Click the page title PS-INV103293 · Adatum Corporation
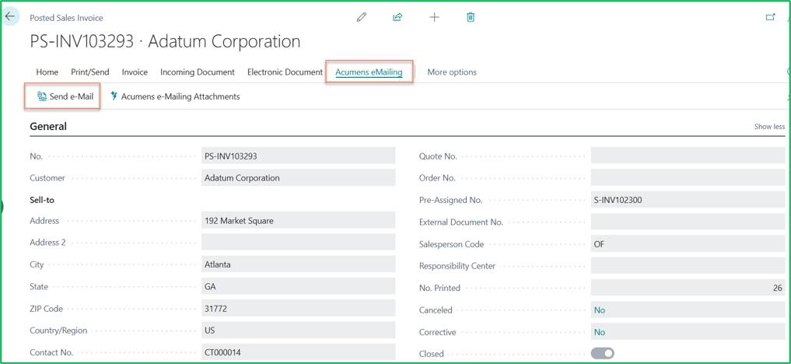This screenshot has width=791, height=364. (165, 41)
